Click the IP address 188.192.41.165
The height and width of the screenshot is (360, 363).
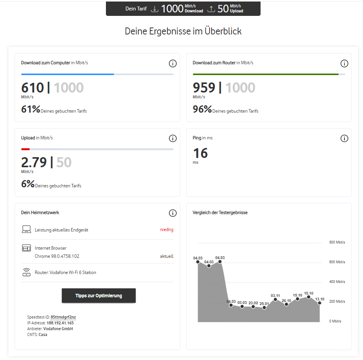coord(60,323)
